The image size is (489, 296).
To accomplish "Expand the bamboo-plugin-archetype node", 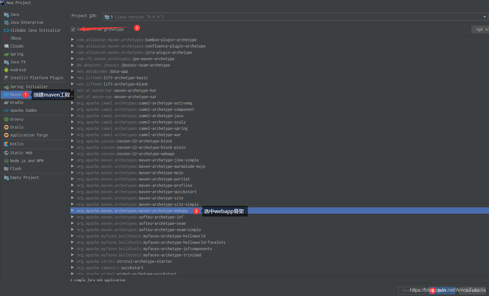I will coord(72,40).
